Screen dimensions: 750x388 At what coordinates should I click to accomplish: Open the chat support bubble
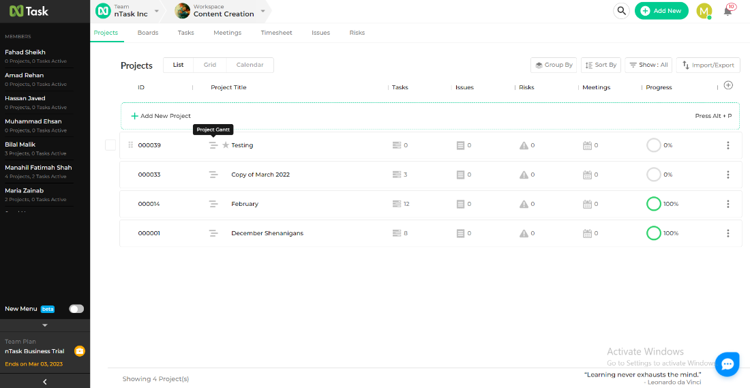(x=727, y=364)
